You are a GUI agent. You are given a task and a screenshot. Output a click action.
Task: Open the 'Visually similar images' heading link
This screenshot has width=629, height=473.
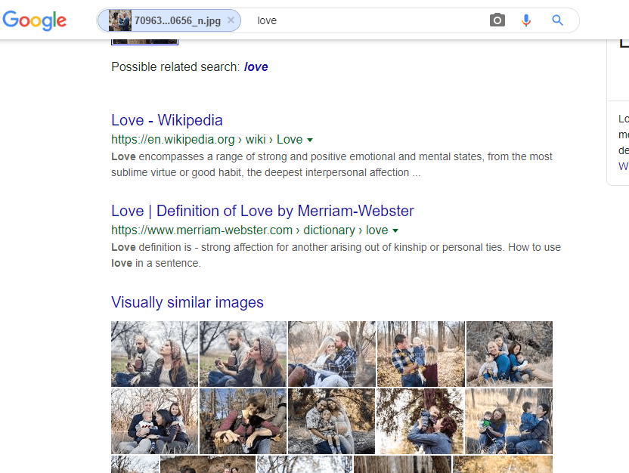187,302
